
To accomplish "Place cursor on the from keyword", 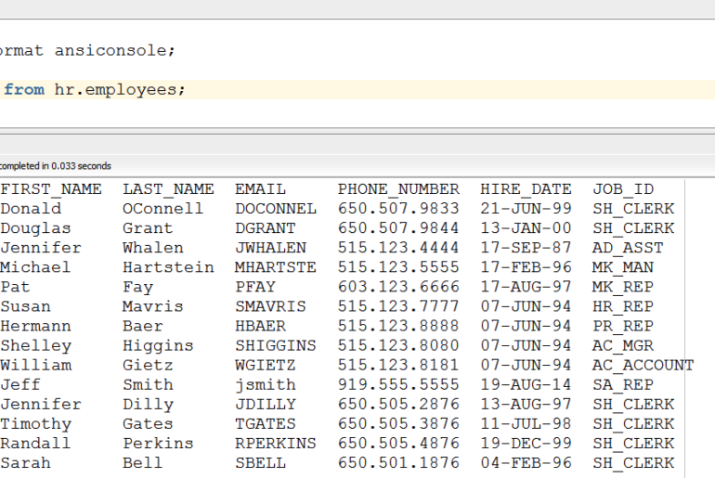I will click(x=24, y=90).
